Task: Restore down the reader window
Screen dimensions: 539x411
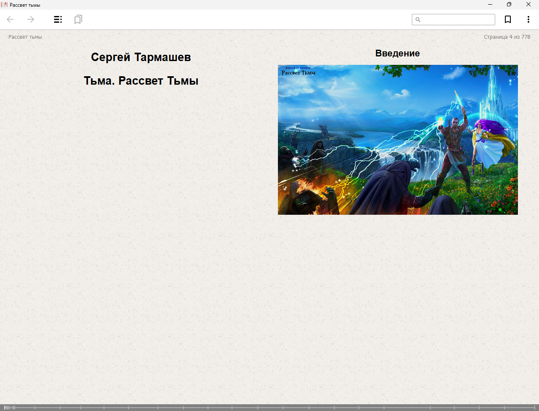Action: 509,5
